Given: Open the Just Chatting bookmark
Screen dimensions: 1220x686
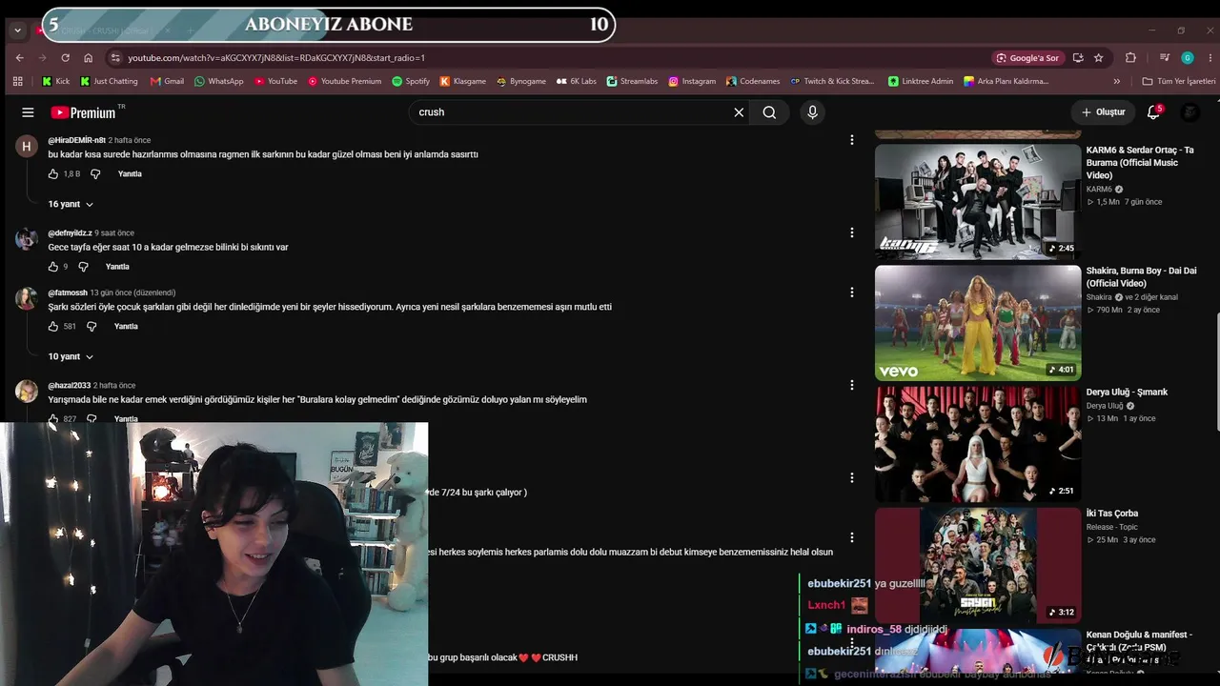Looking at the screenshot, I should (109, 81).
